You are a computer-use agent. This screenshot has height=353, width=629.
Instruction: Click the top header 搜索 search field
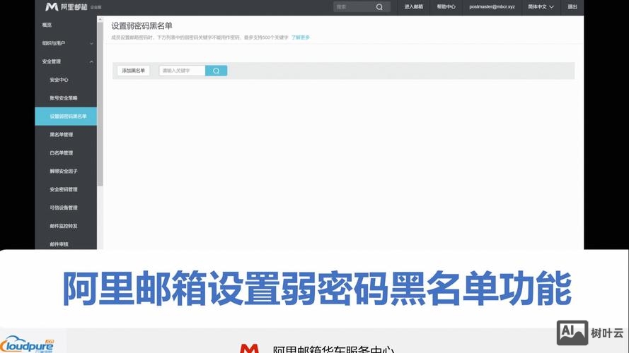pos(362,7)
